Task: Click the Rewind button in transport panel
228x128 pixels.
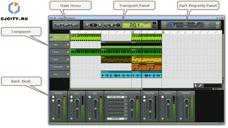Action: coord(87,25)
